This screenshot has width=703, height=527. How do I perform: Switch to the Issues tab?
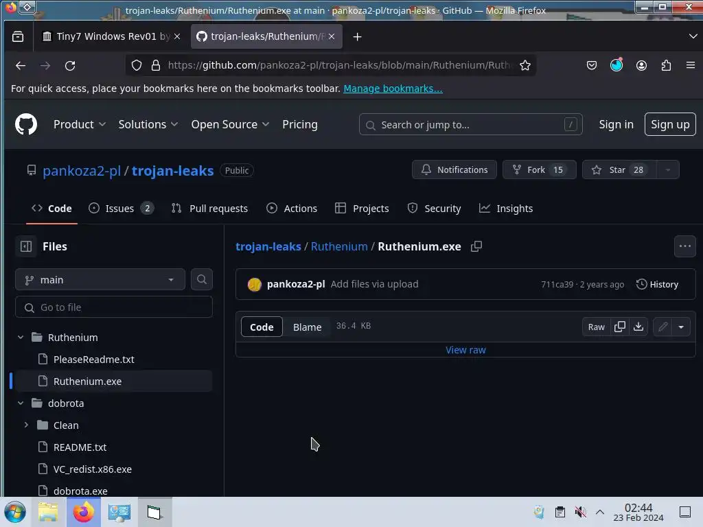click(121, 209)
